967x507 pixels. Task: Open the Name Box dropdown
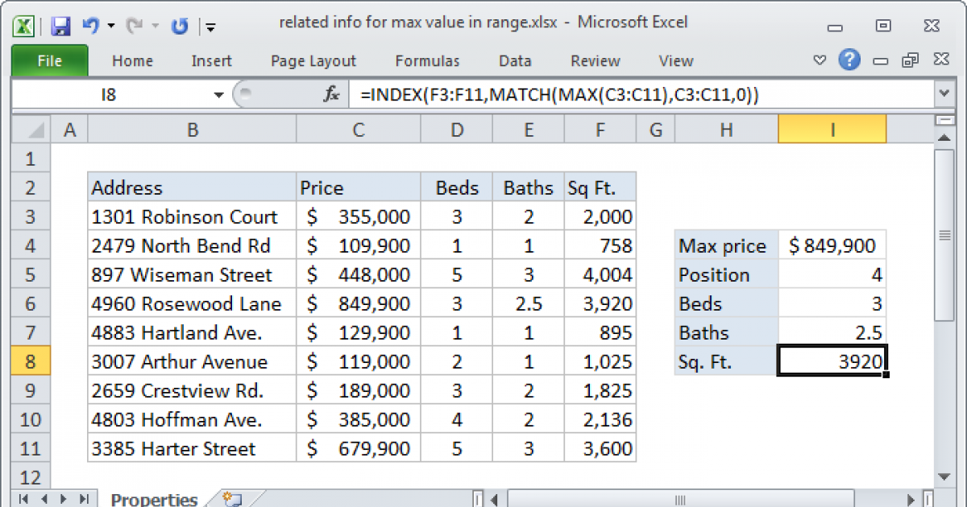click(x=218, y=93)
